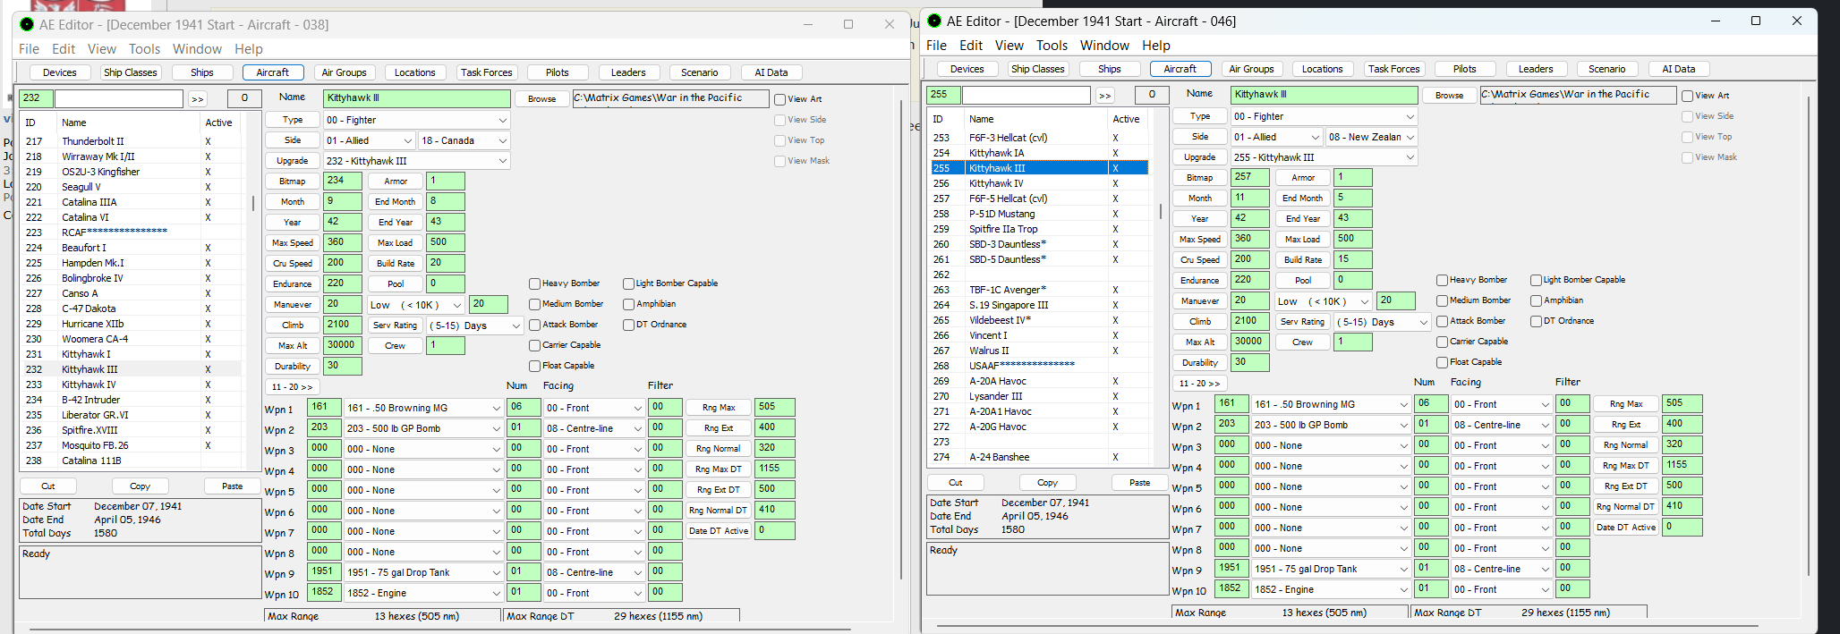Viewport: 1840px width, 634px height.
Task: Toggle Float Capable in left window
Action: 534,366
